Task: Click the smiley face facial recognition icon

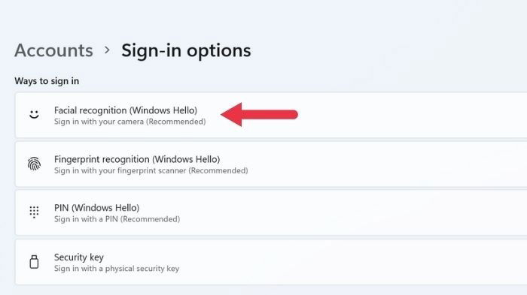Action: (x=34, y=114)
